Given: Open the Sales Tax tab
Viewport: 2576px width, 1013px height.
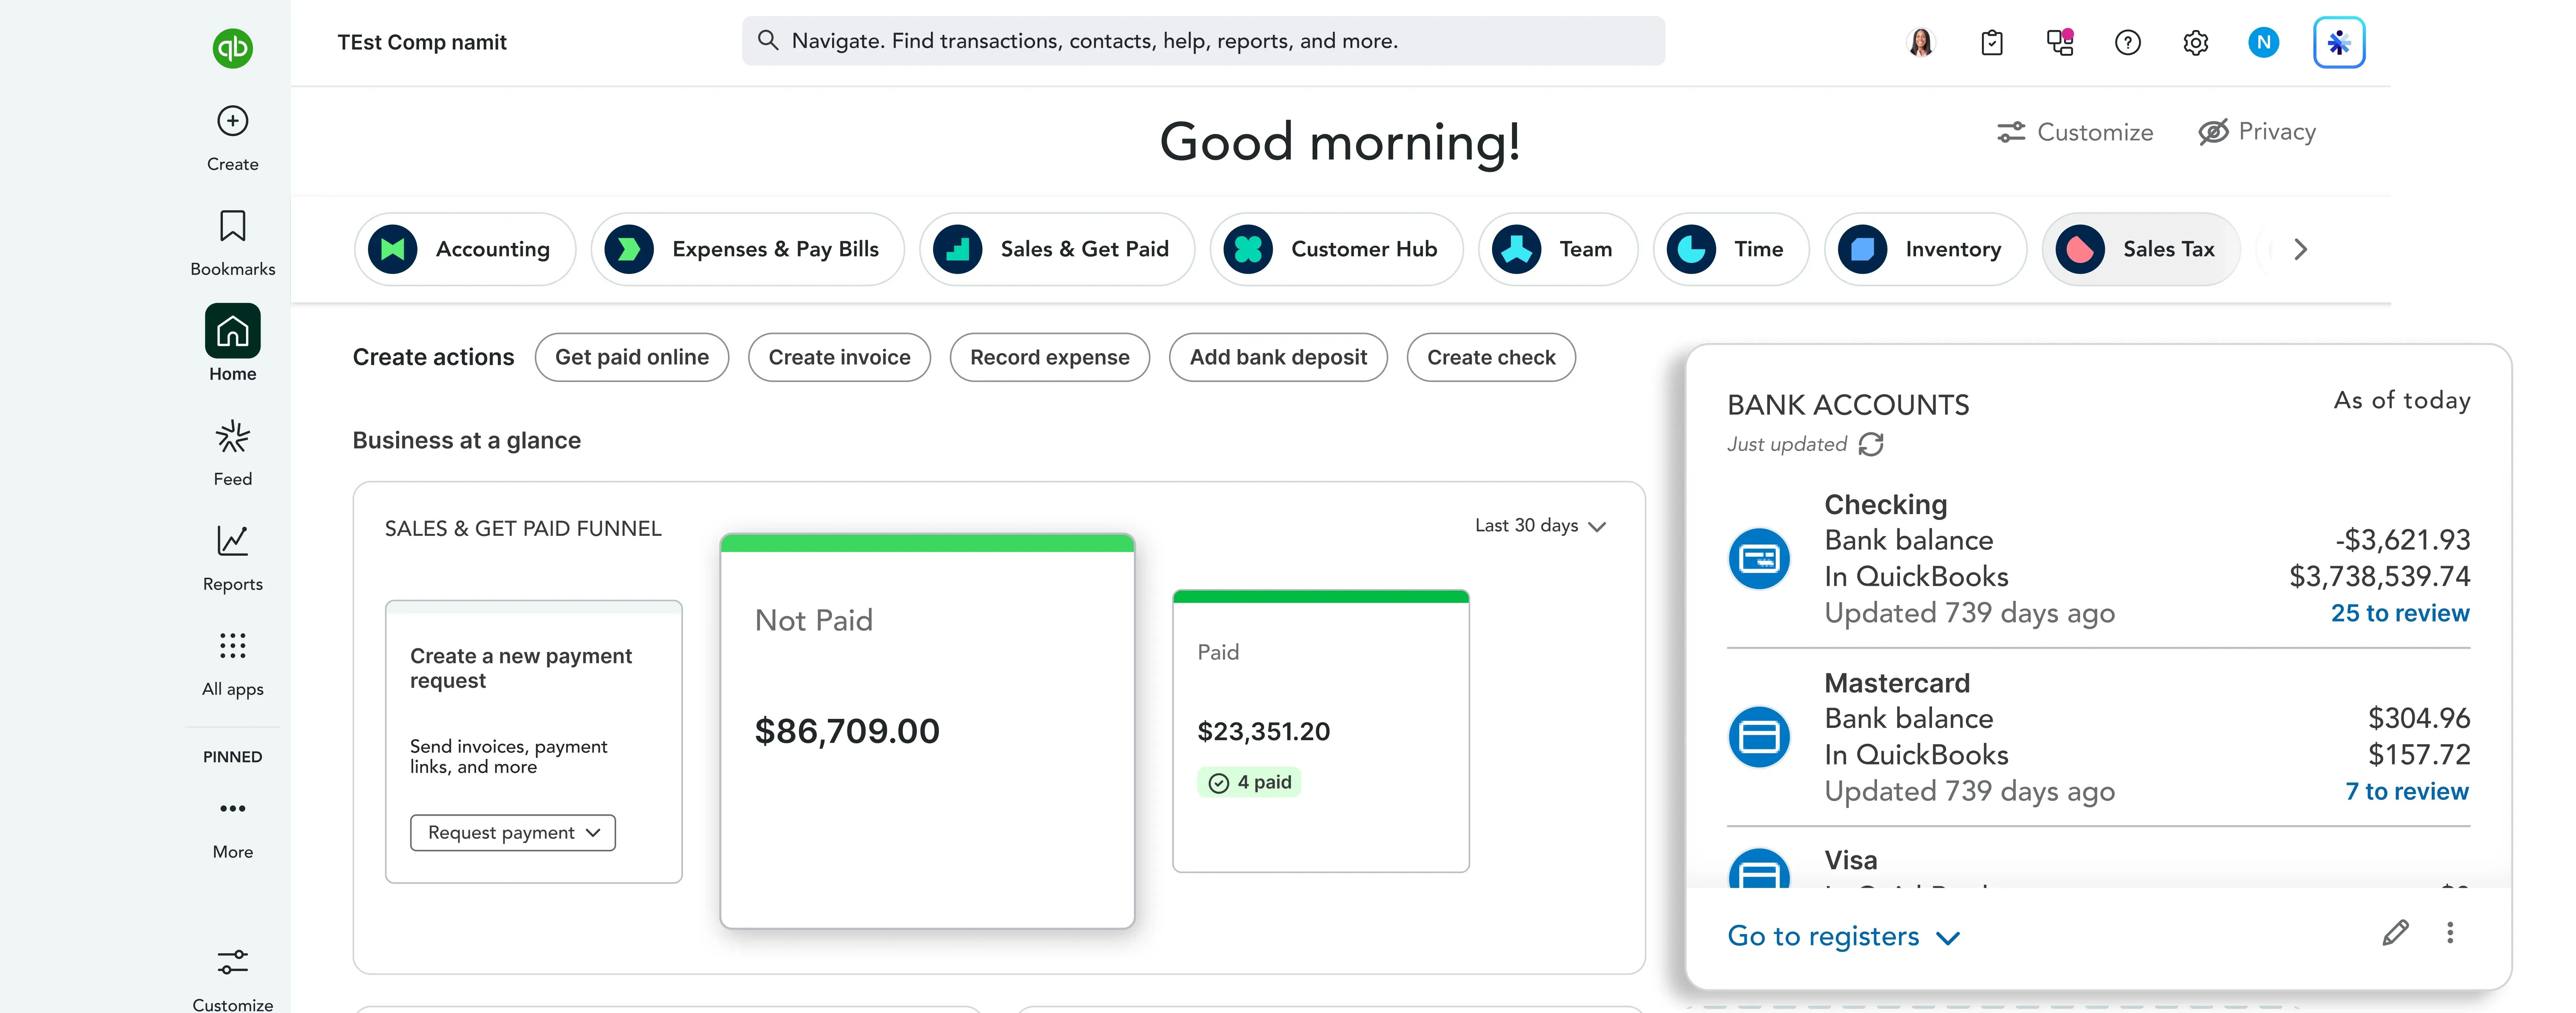Looking at the screenshot, I should (x=2141, y=249).
